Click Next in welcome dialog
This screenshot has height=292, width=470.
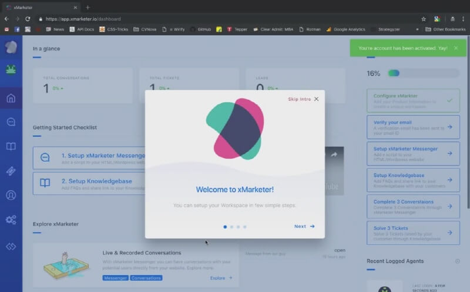(x=304, y=226)
